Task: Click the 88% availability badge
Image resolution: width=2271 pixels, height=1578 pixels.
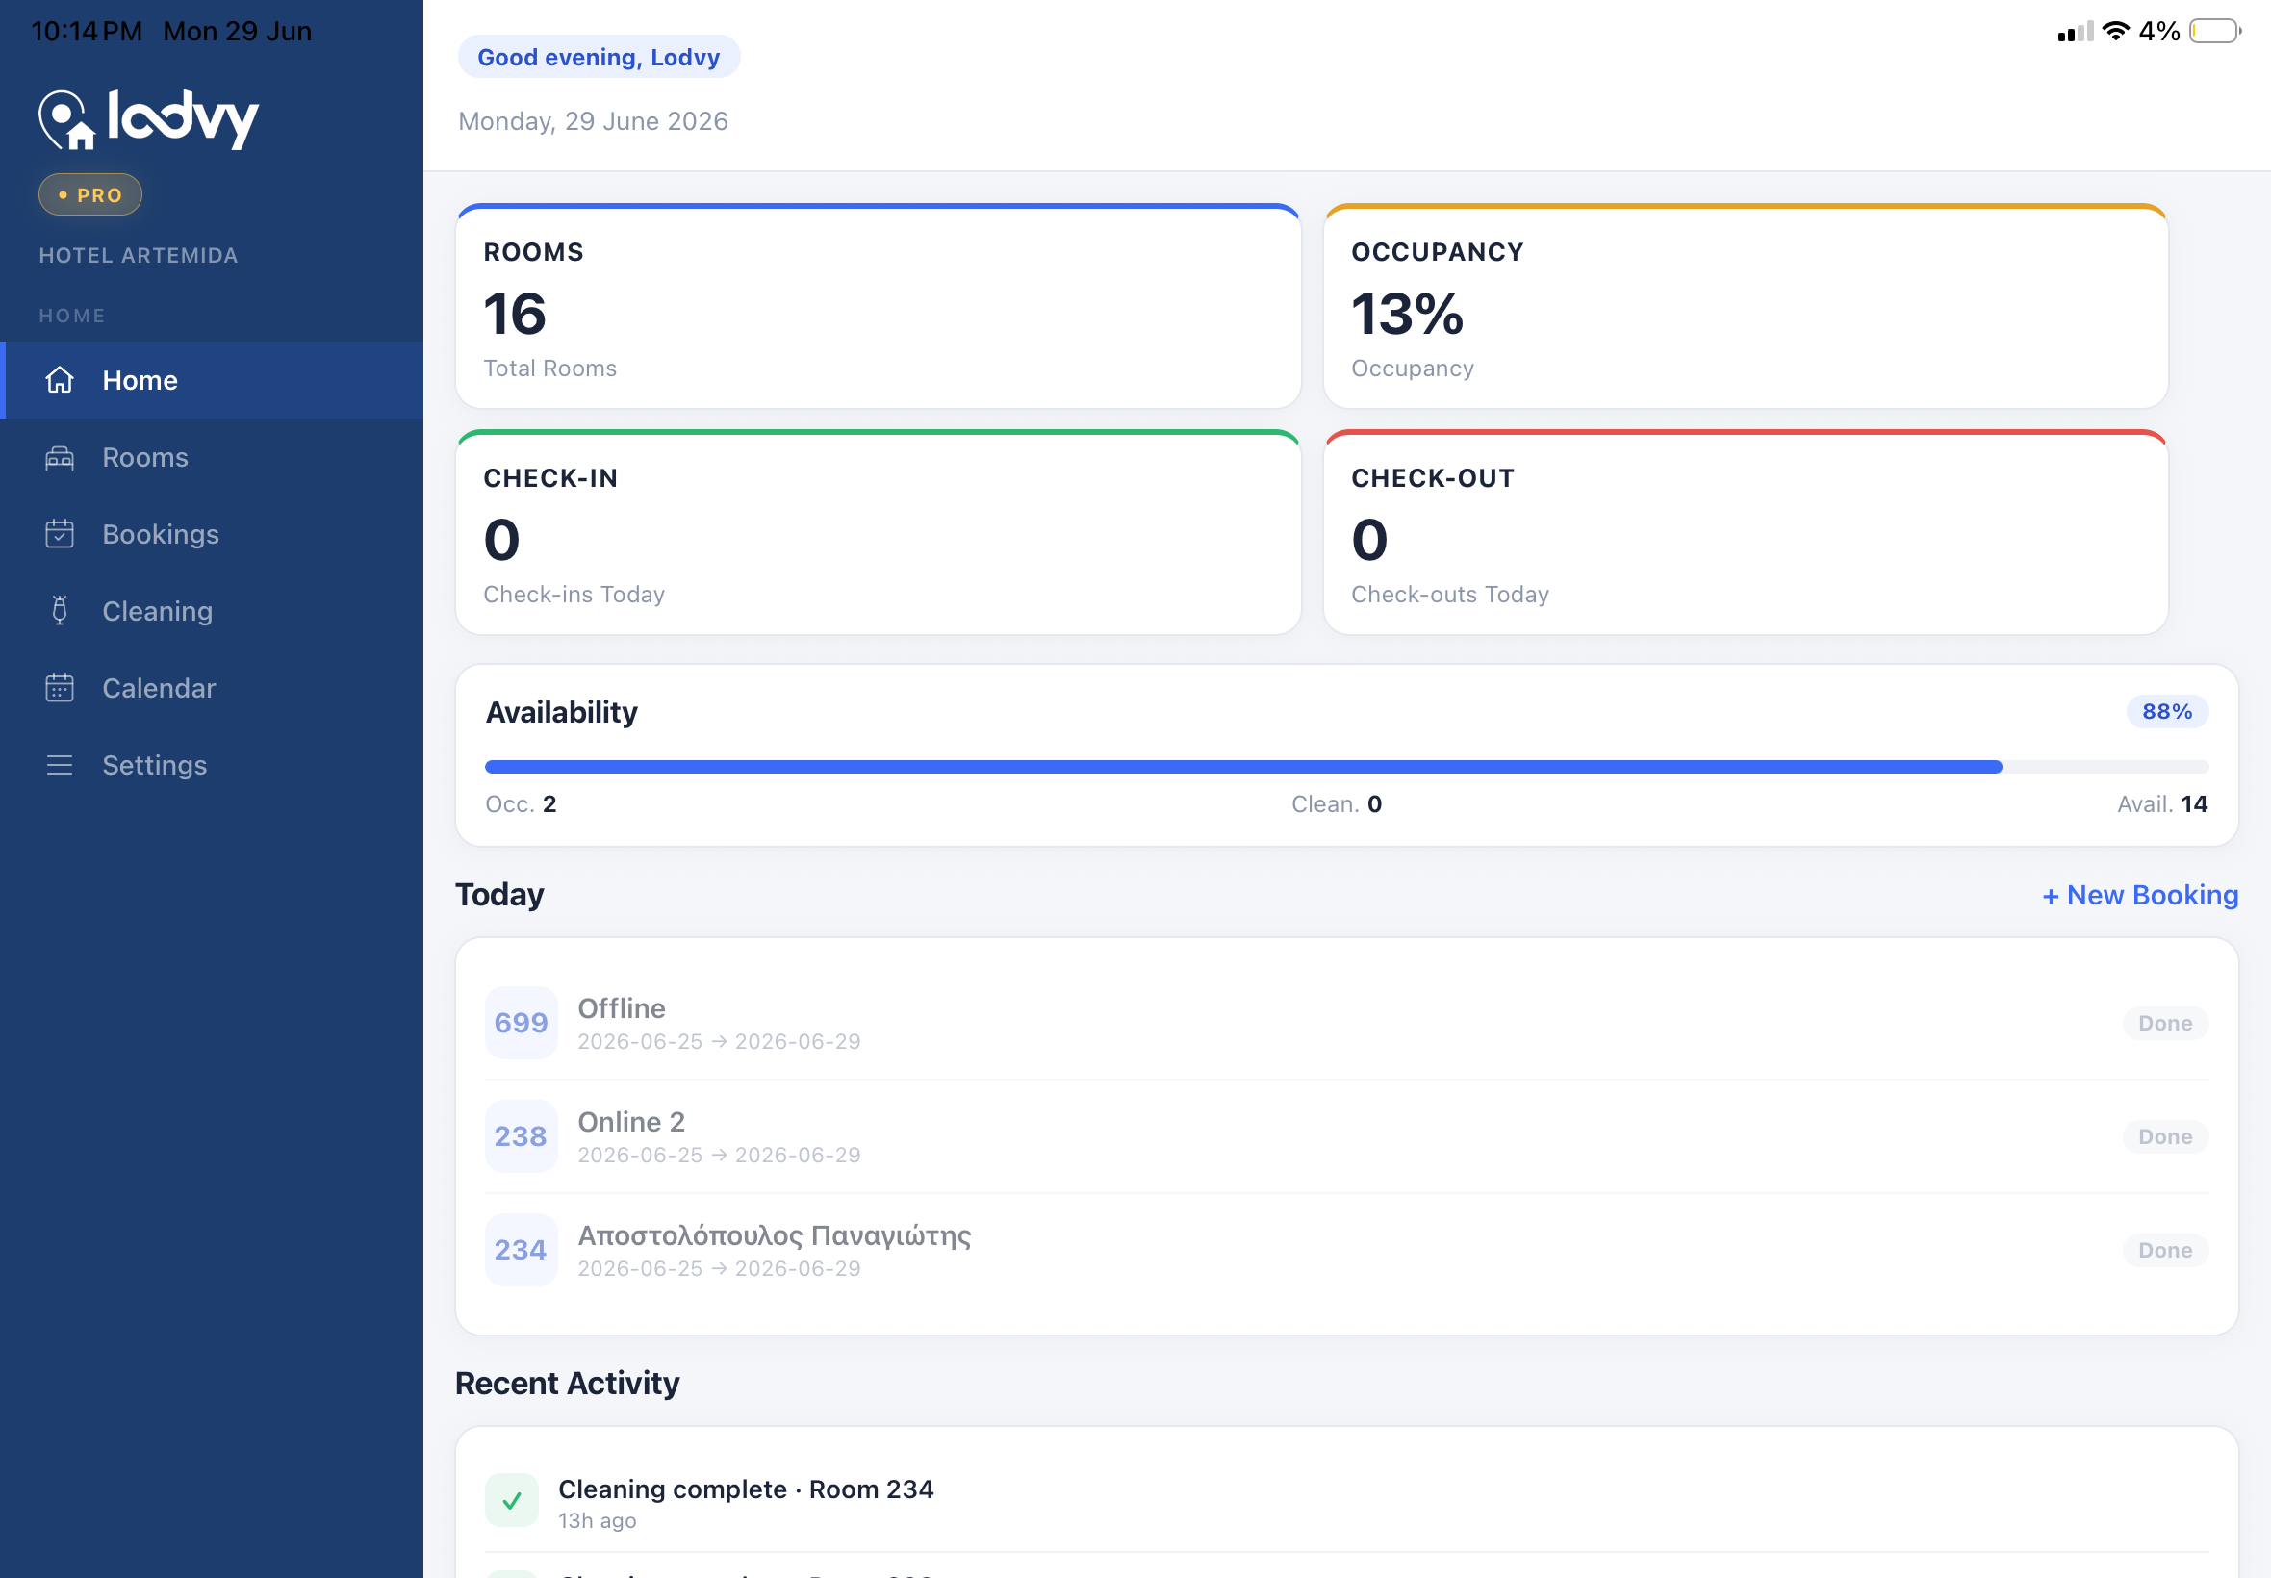Action: (x=2167, y=712)
